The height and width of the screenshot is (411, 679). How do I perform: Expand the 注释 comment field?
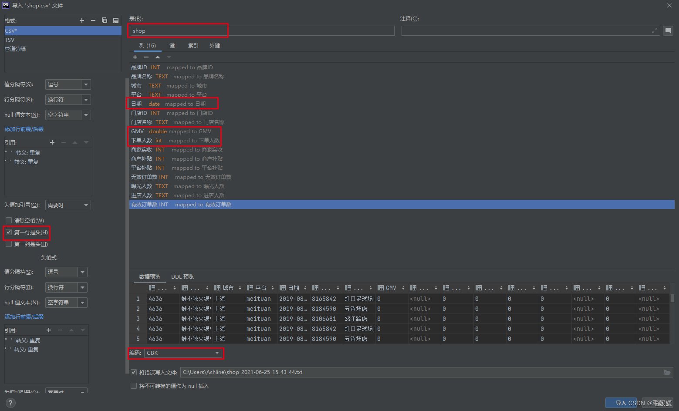tap(654, 30)
